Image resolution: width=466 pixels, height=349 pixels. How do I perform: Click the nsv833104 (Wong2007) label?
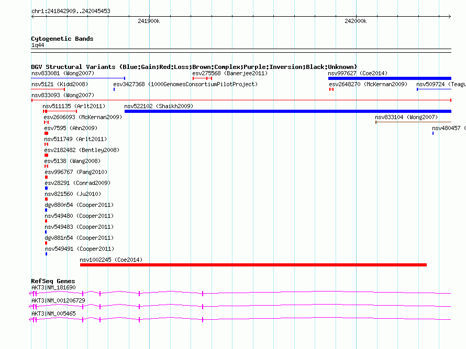point(406,117)
